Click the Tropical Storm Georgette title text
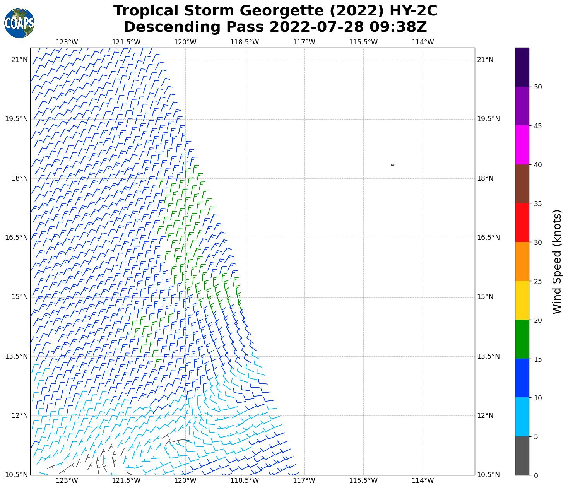The width and height of the screenshot is (568, 489). [x=275, y=11]
